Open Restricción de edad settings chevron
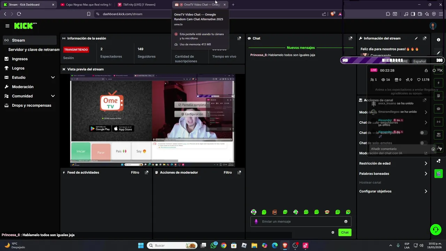Screen dimensions: 446x251 (x=426, y=163)
